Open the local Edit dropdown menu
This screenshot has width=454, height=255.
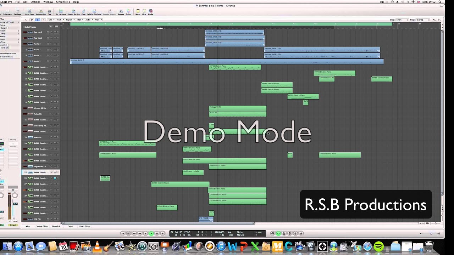[x=51, y=20]
